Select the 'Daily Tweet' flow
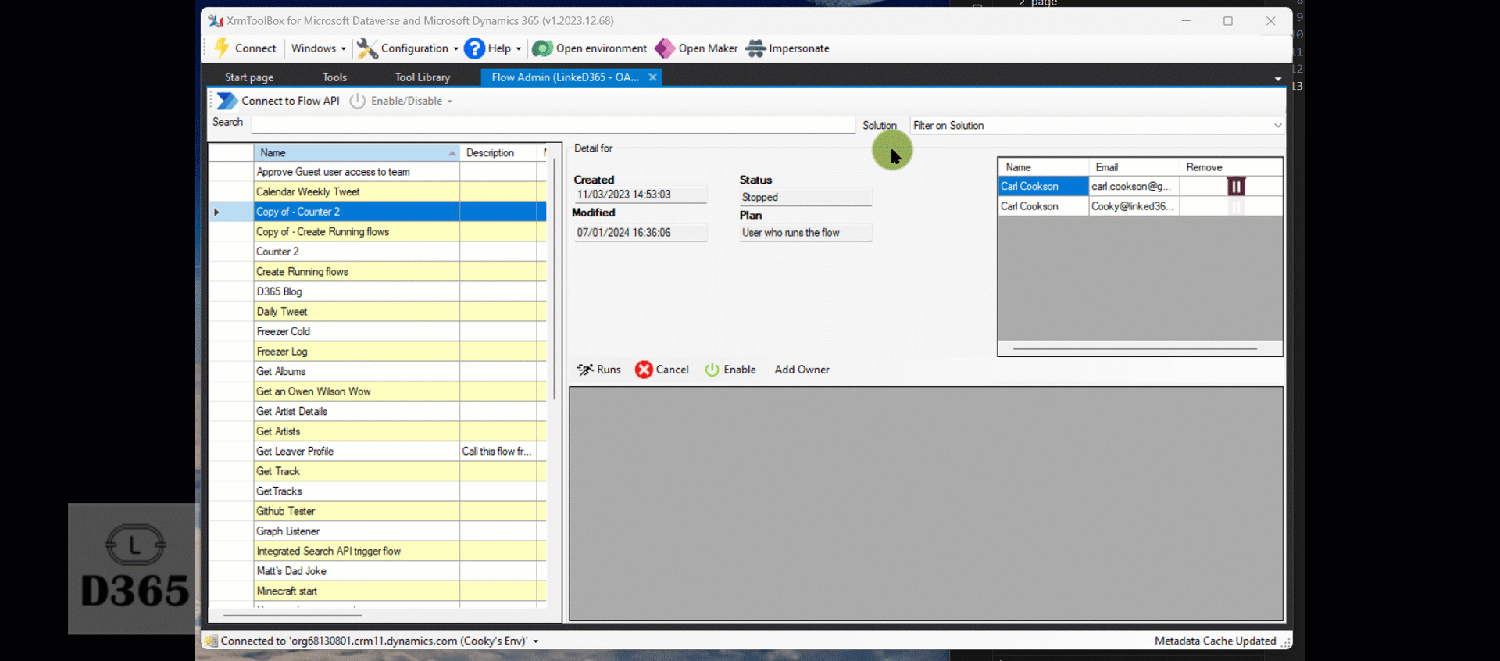This screenshot has height=661, width=1500. [356, 312]
